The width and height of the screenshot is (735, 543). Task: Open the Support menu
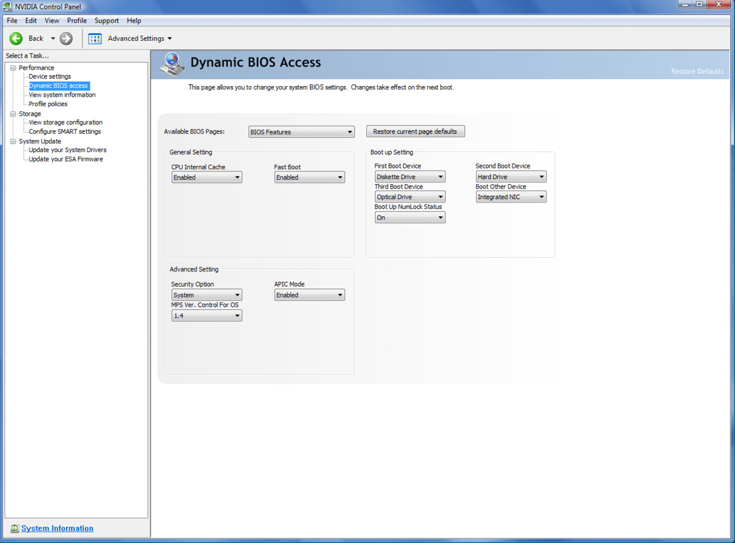coord(106,21)
